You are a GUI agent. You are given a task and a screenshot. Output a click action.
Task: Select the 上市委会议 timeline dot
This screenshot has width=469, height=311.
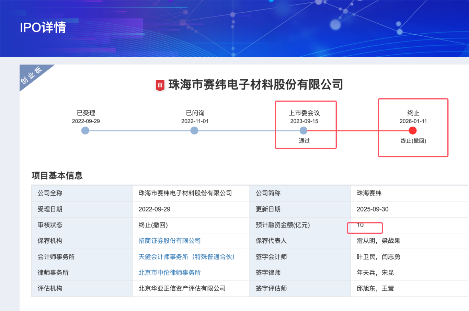coord(304,130)
